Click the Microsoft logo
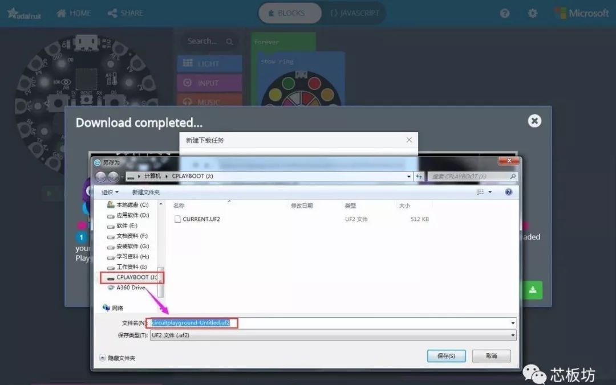This screenshot has width=616, height=385. pos(581,13)
